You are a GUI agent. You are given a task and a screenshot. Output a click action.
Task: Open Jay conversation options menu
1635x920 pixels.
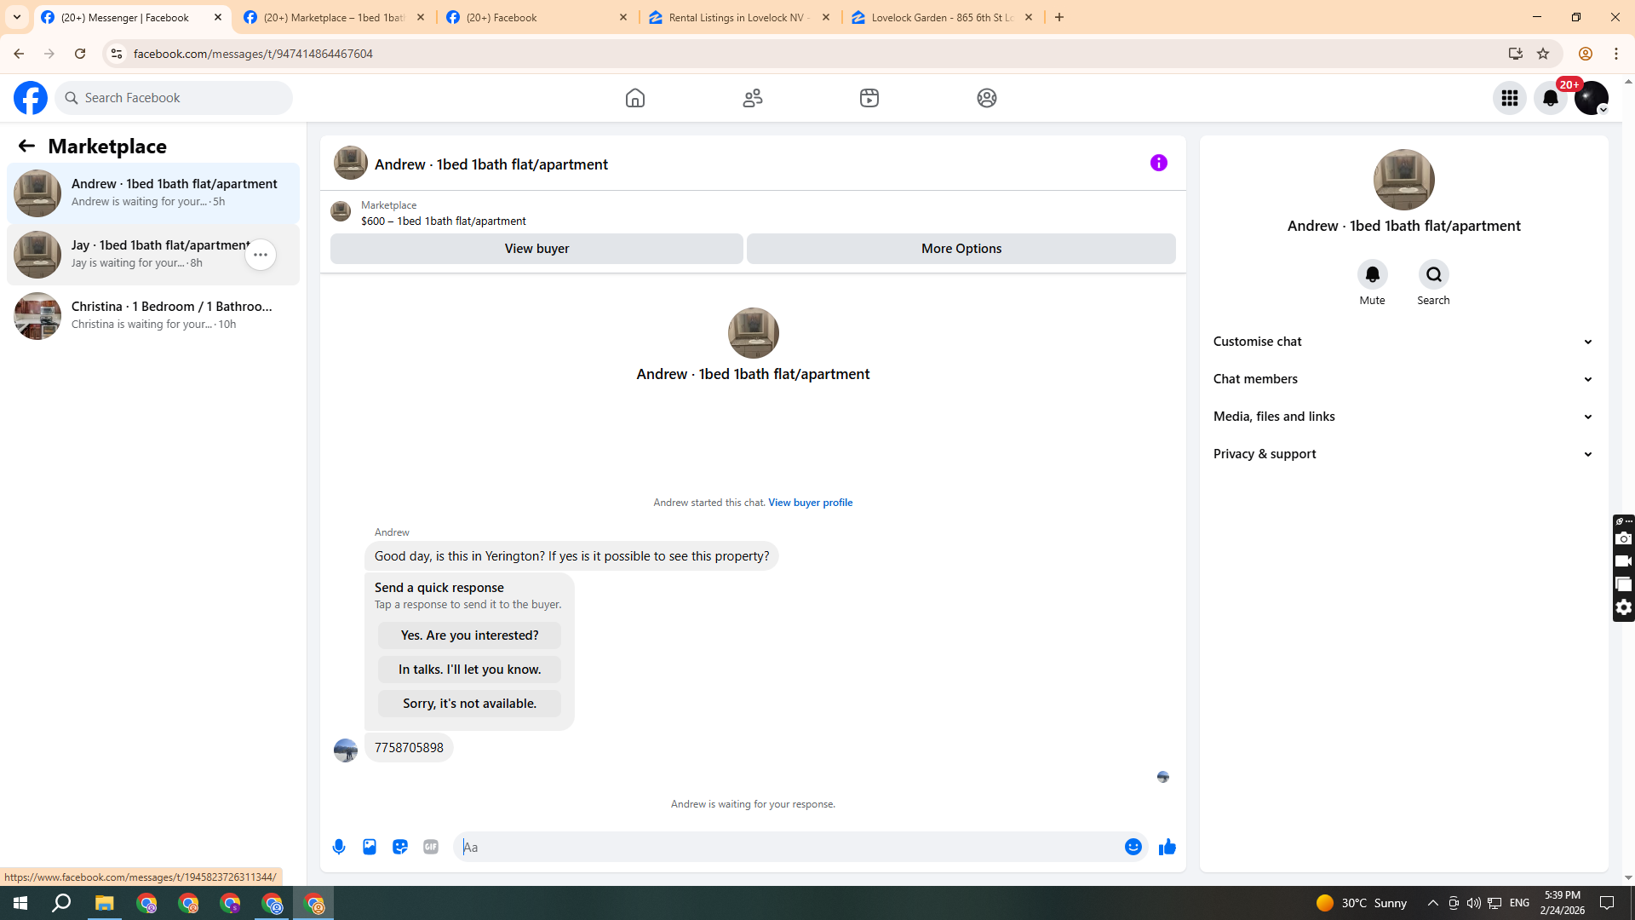(x=261, y=255)
